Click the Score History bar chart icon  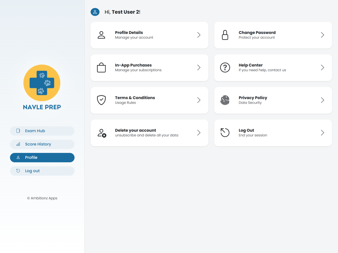pos(18,144)
